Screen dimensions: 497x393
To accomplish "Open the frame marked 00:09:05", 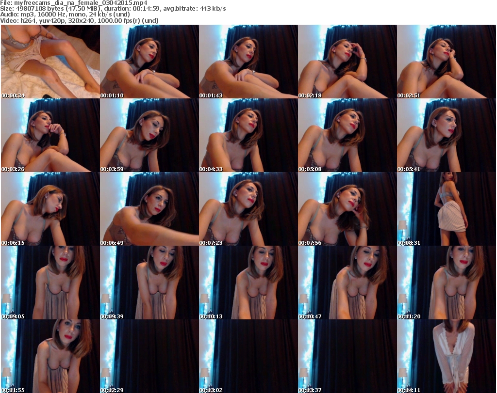I will (x=50, y=283).
